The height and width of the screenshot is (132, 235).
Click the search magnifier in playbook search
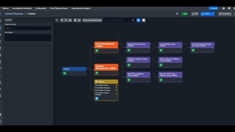pyautogui.click(x=133, y=20)
